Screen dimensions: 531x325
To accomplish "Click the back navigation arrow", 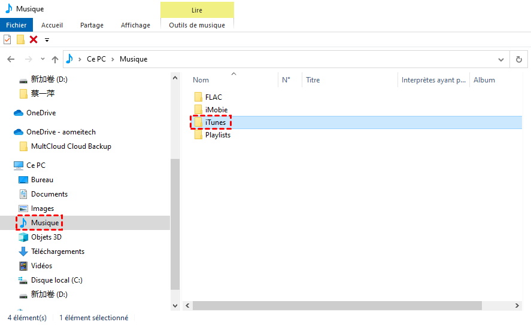I will tap(11, 59).
